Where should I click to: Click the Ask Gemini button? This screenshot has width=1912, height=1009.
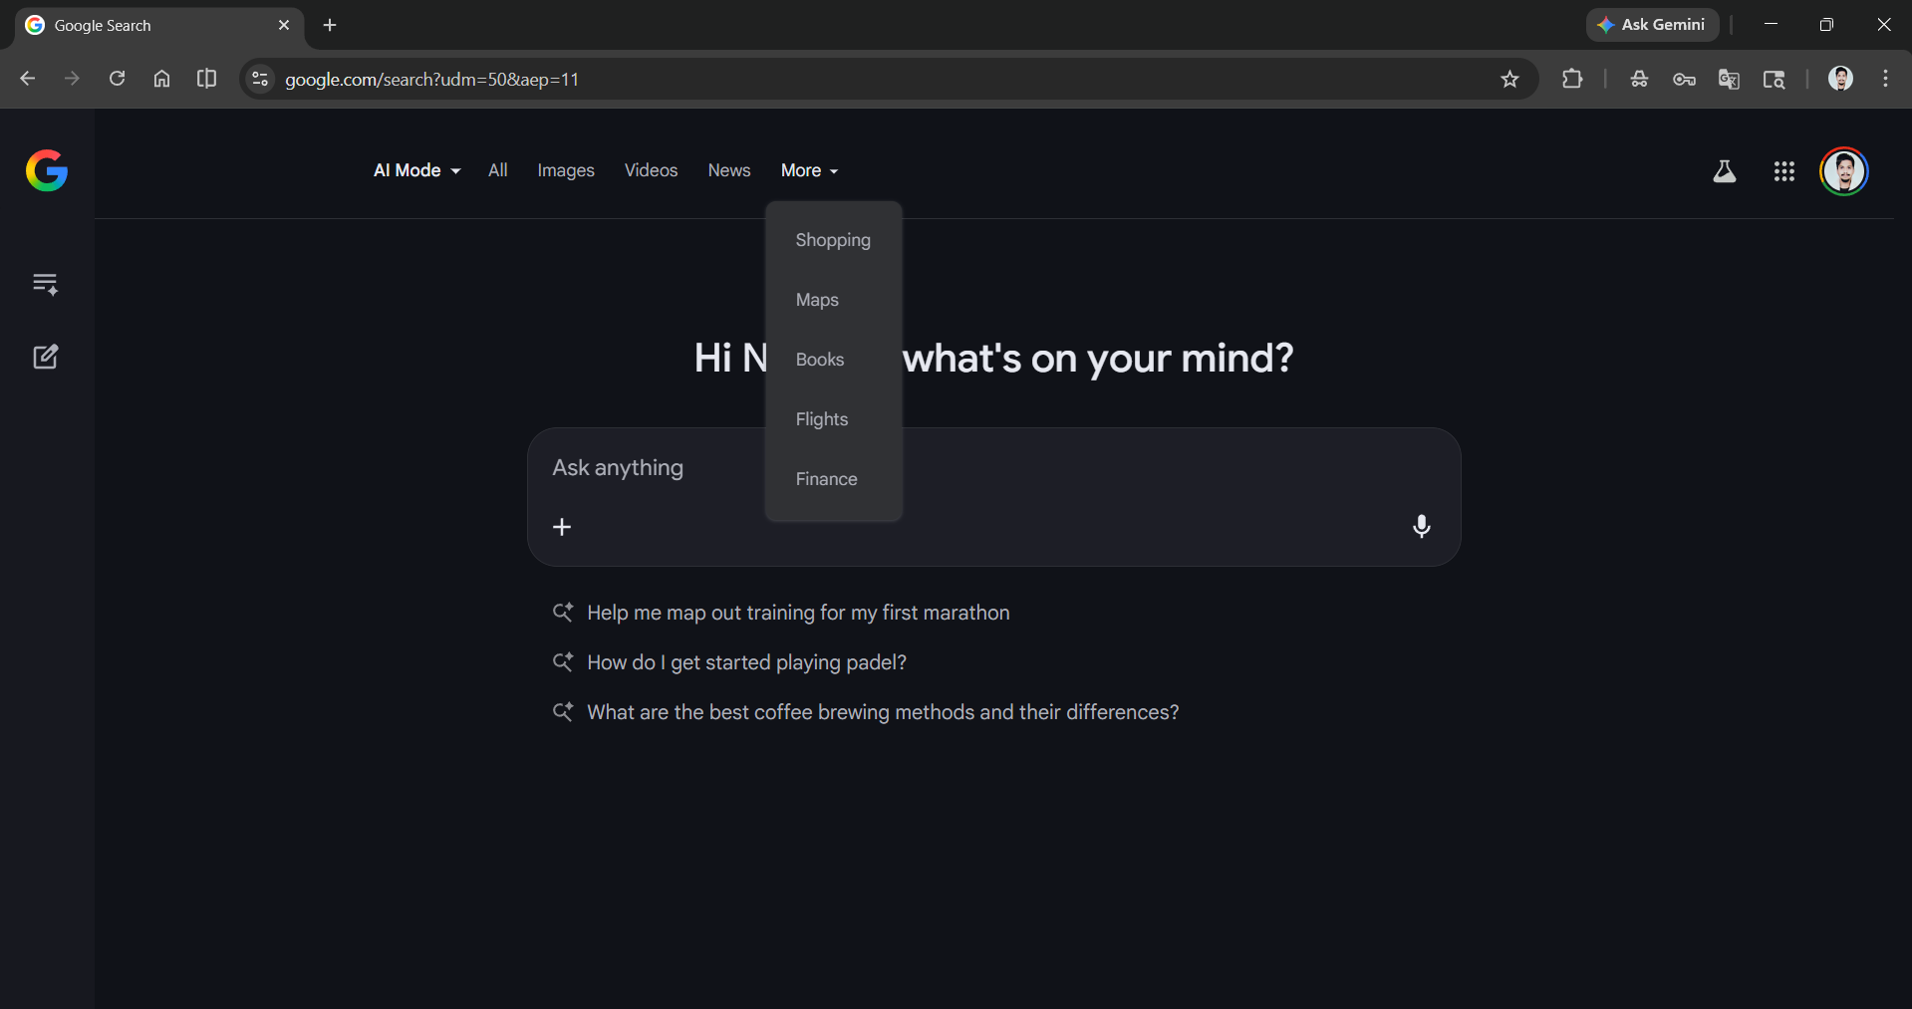1652,25
